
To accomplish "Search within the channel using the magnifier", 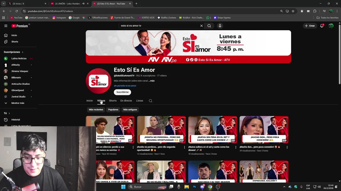I will (x=151, y=101).
